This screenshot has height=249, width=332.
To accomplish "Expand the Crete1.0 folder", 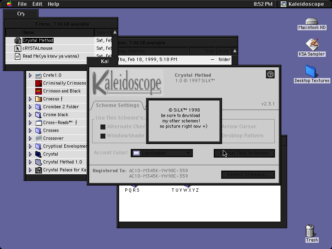I will 30,76.
